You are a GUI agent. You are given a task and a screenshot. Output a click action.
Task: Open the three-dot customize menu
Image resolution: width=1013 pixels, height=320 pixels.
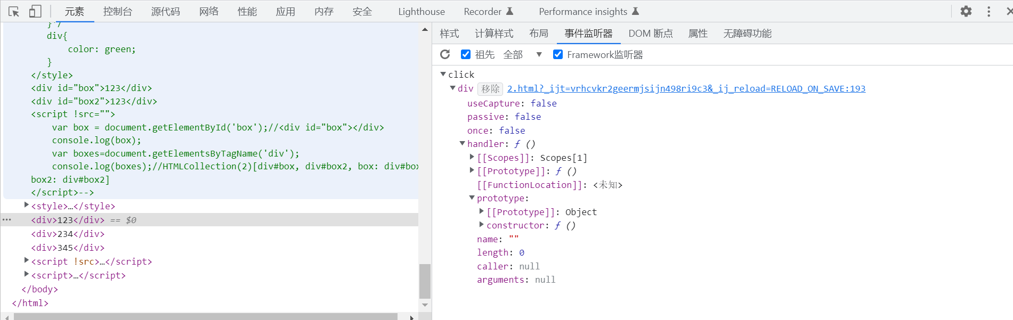pos(989,11)
